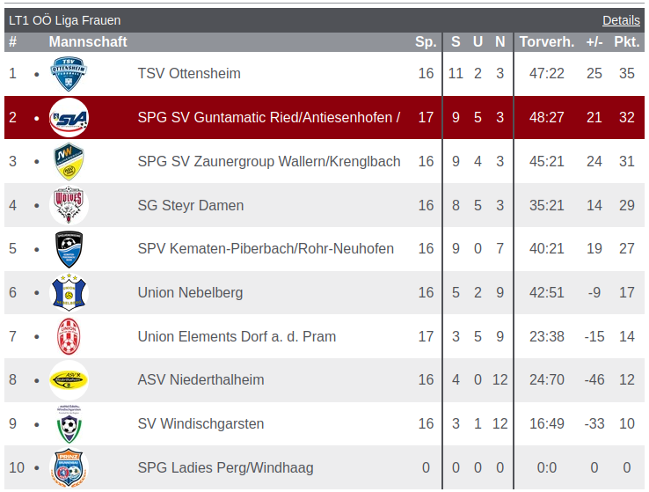The height and width of the screenshot is (492, 649).
Task: Select the SG Steyr Damen team name
Action: (191, 206)
